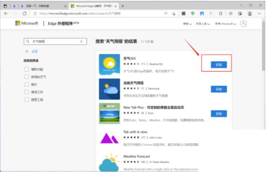
Task: Click the lock icon in the address bar
Action: pyautogui.click(x=35, y=14)
